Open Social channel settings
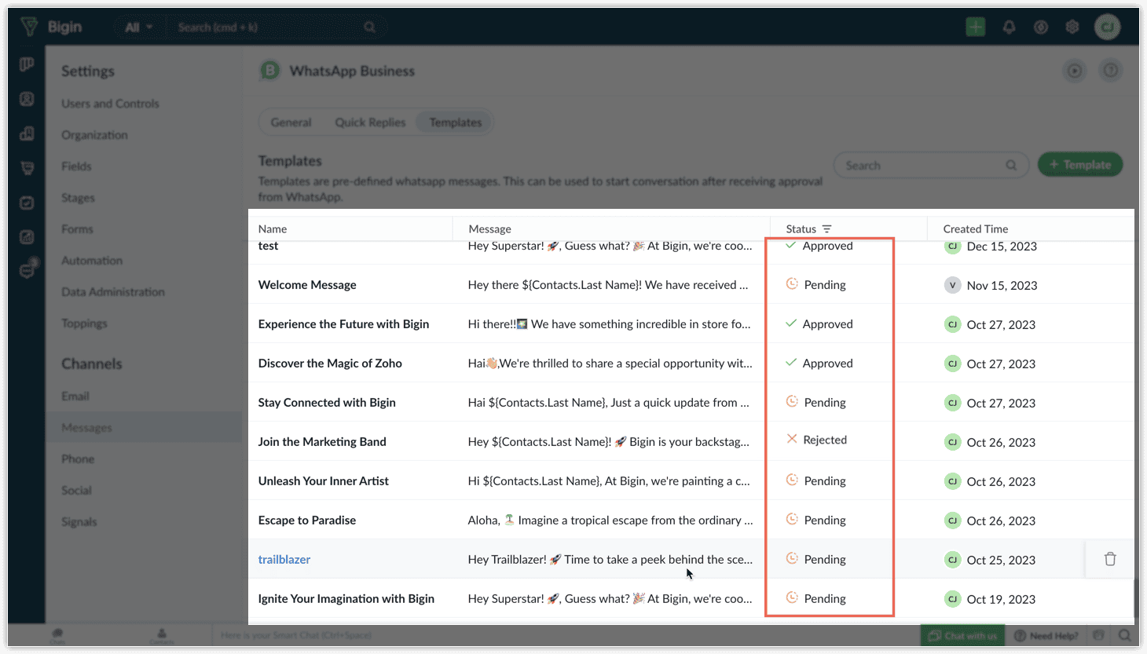The image size is (1147, 654). 76,491
